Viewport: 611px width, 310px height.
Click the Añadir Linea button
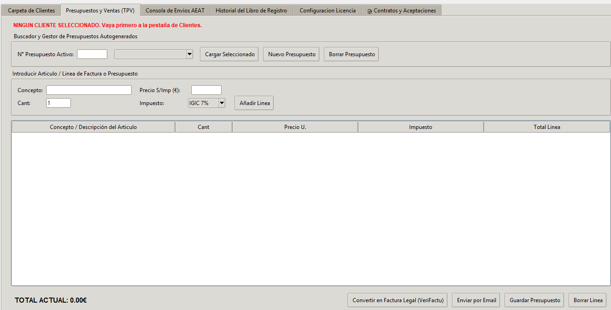pos(254,103)
